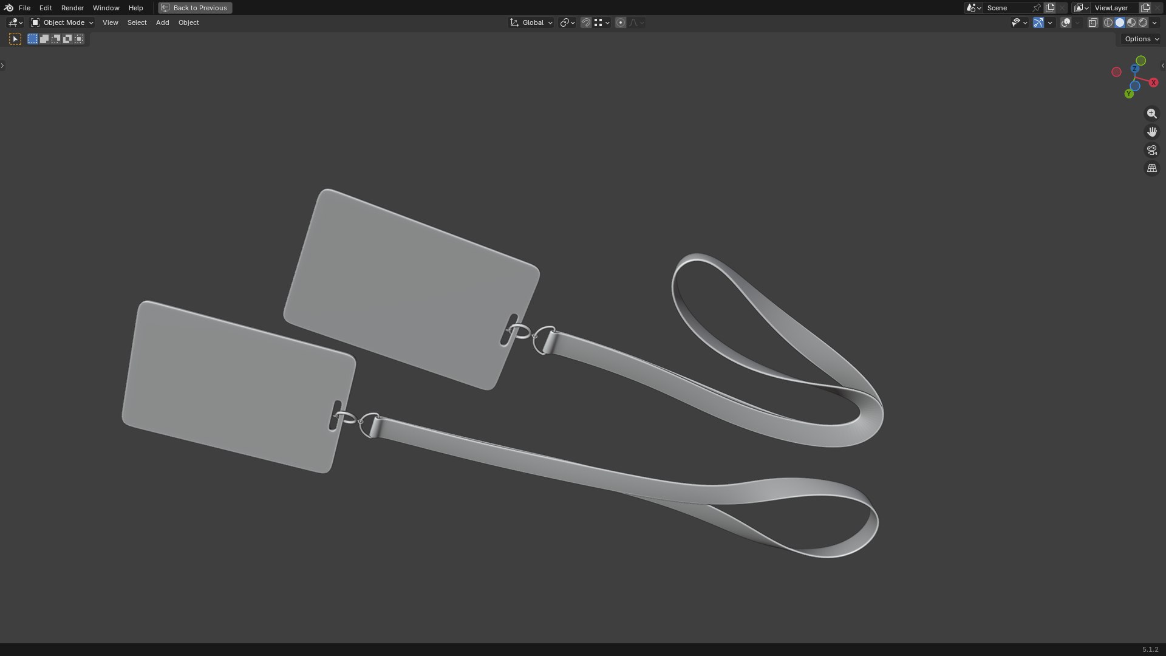Open the editor type selector
1166x656 pixels.
click(x=15, y=22)
